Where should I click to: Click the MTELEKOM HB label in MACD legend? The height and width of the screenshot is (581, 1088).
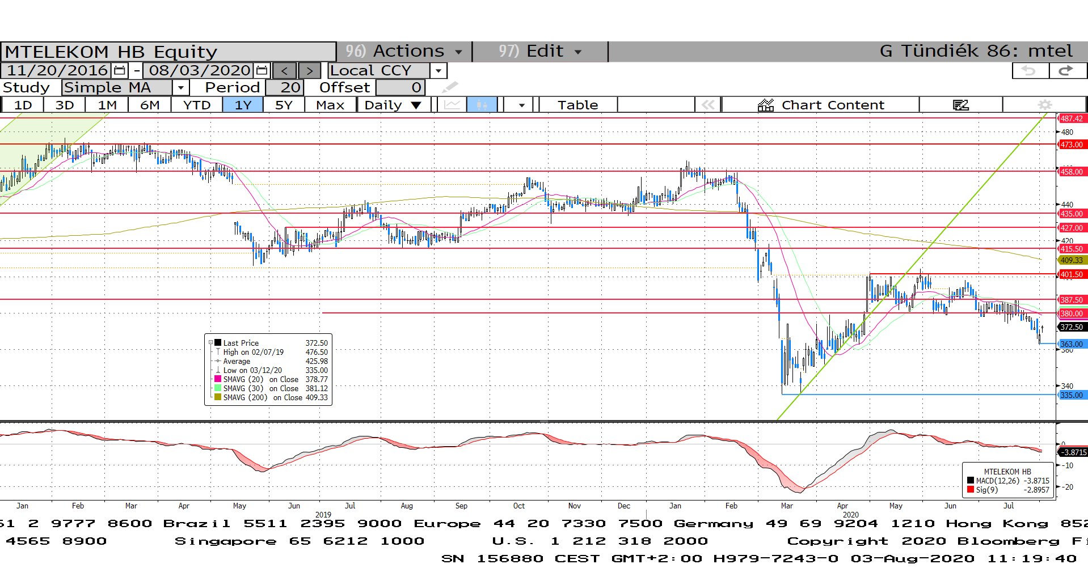tap(1007, 472)
